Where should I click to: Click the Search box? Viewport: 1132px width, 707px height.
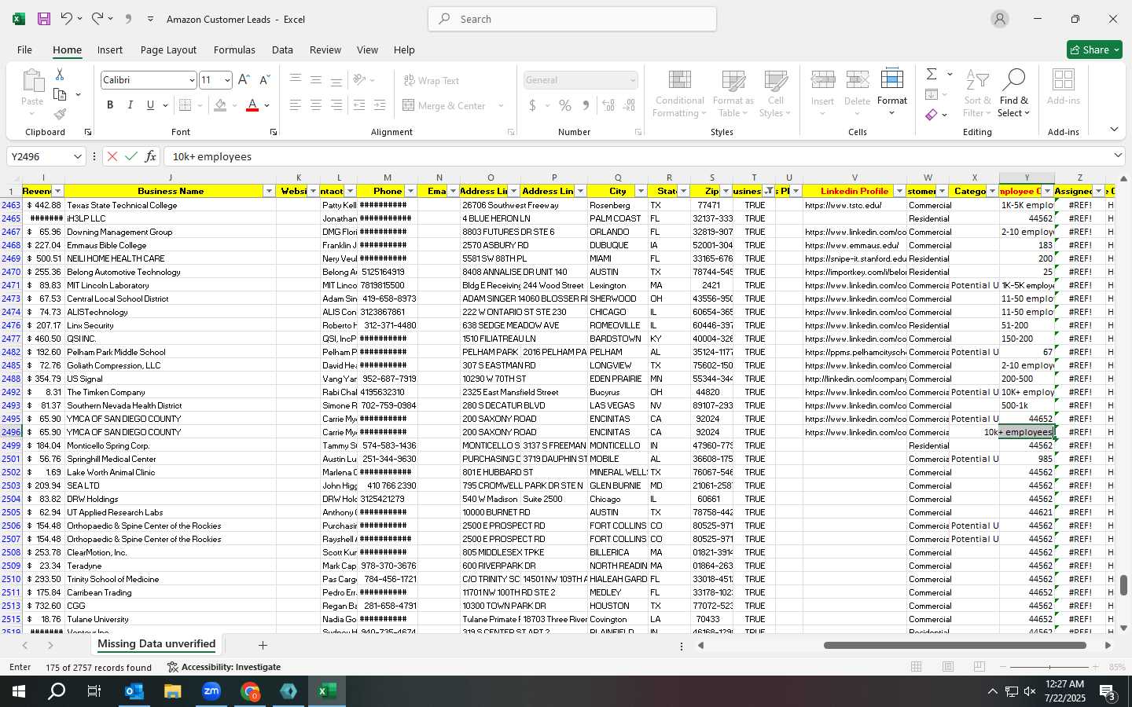[572, 19]
